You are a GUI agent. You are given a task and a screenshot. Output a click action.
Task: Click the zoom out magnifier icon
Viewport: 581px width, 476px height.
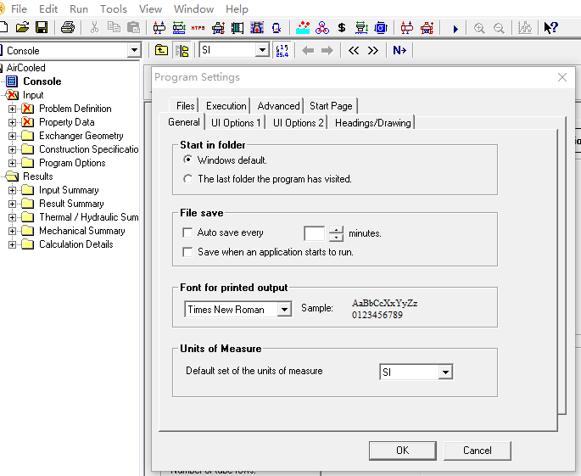[x=499, y=28]
